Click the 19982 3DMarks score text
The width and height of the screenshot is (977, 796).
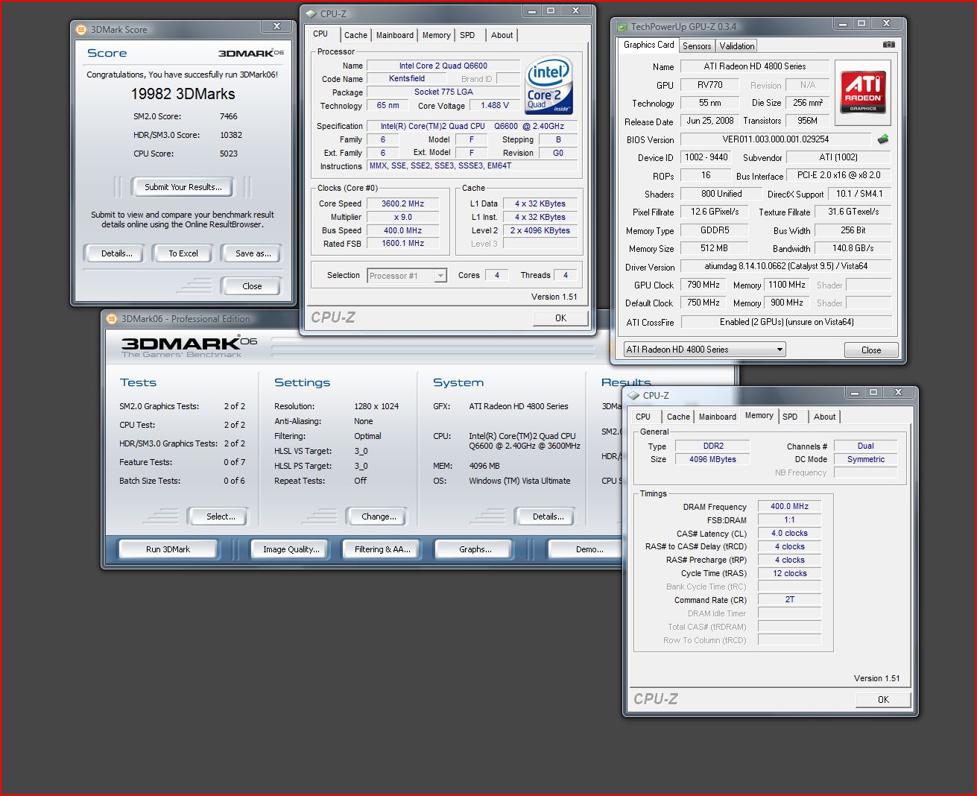[x=183, y=94]
